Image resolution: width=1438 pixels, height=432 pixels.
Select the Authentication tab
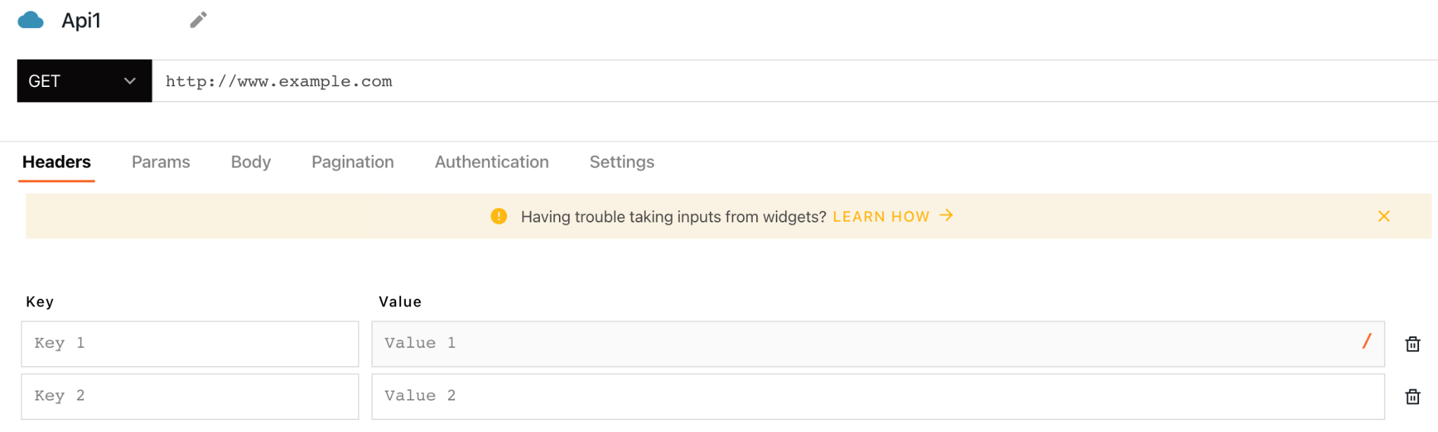click(x=492, y=162)
